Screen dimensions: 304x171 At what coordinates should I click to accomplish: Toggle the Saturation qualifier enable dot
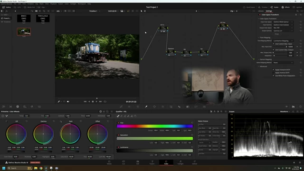pyautogui.click(x=118, y=135)
